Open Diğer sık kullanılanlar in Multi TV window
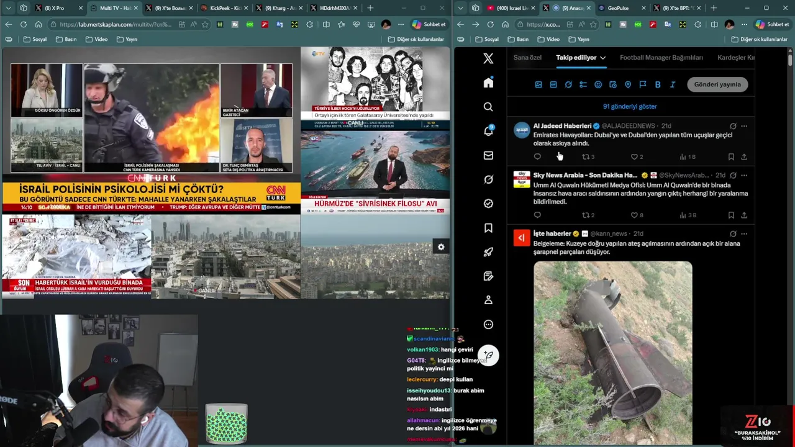The image size is (795, 447). tap(416, 39)
